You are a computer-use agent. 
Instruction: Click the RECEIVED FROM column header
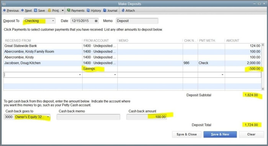coord(18,41)
